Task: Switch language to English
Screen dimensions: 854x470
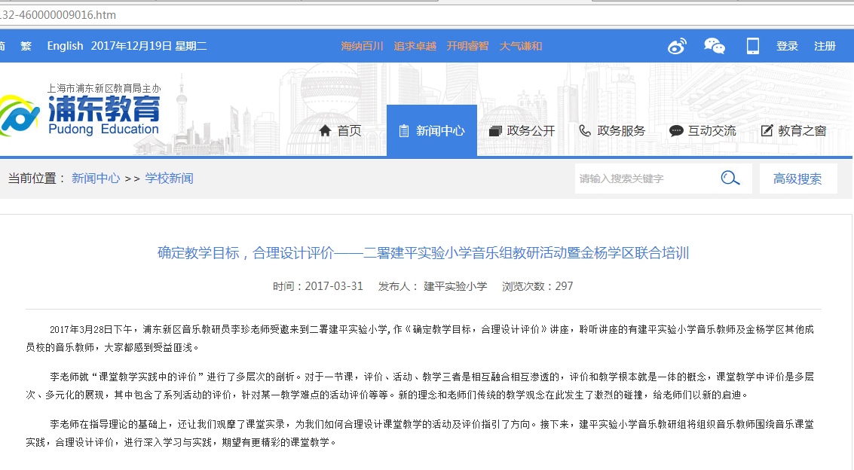Action: pyautogui.click(x=65, y=46)
